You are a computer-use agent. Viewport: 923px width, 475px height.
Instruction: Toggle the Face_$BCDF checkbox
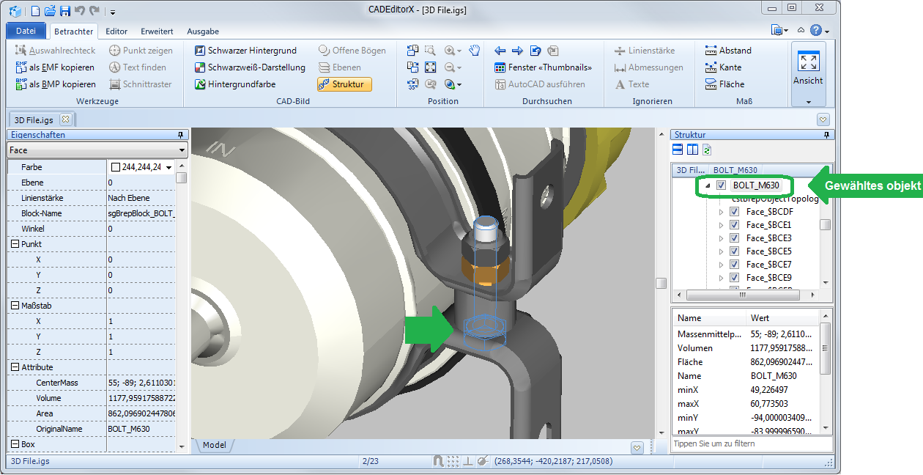click(x=735, y=212)
